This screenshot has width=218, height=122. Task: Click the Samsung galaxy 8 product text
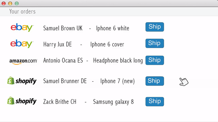click(x=113, y=102)
